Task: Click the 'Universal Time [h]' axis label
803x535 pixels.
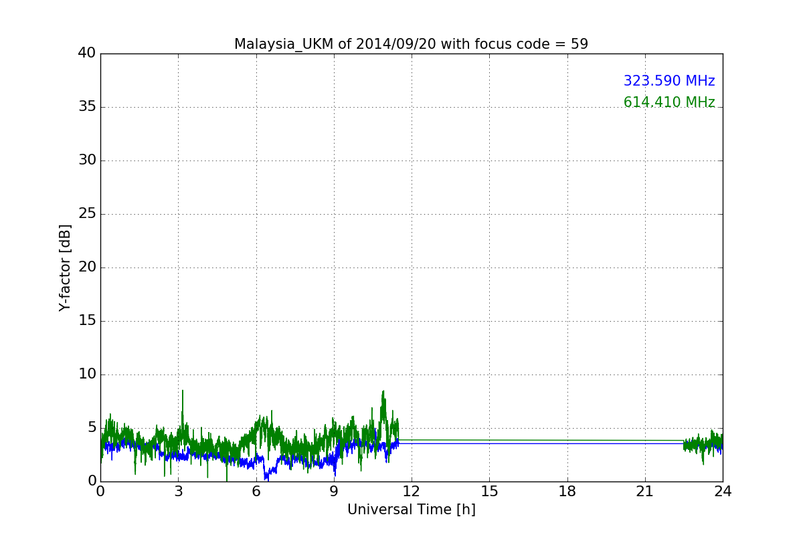Action: [x=411, y=510]
